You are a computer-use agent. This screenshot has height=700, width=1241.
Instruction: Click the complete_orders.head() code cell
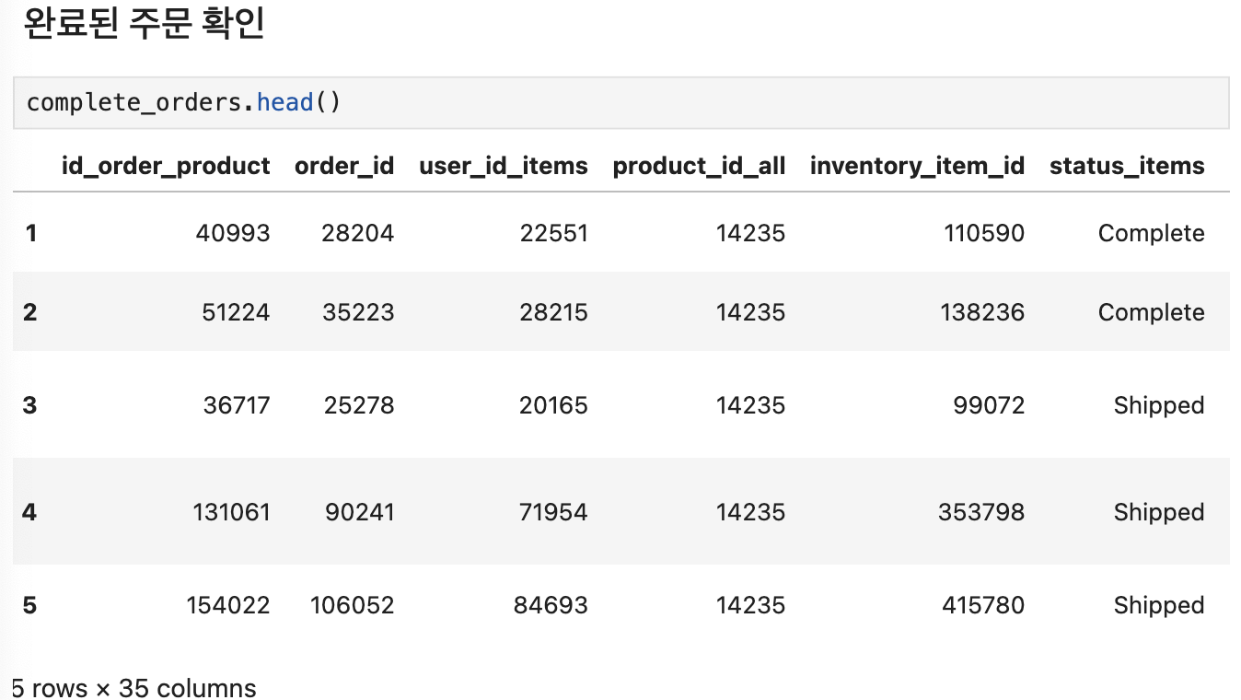click(x=620, y=102)
